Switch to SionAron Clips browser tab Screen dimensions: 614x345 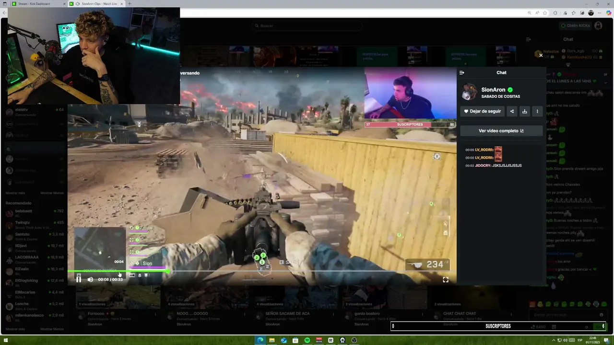(96, 4)
